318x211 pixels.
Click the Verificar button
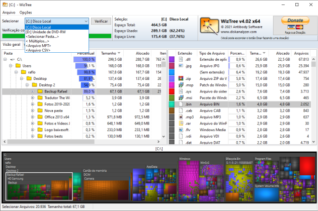(x=101, y=21)
